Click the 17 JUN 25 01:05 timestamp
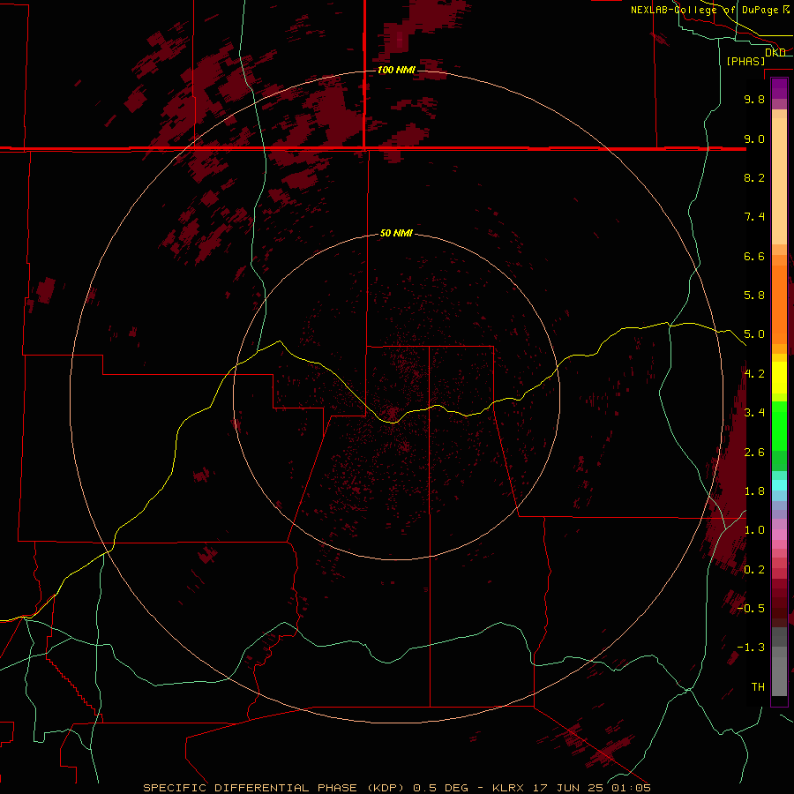 [591, 788]
